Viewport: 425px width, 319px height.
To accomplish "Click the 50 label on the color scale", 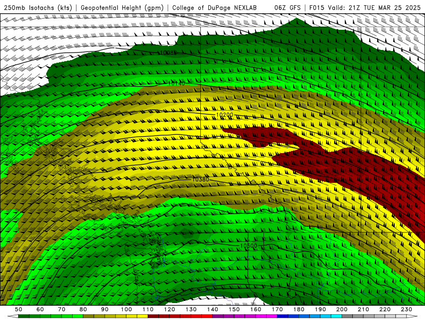I will click(19, 309).
